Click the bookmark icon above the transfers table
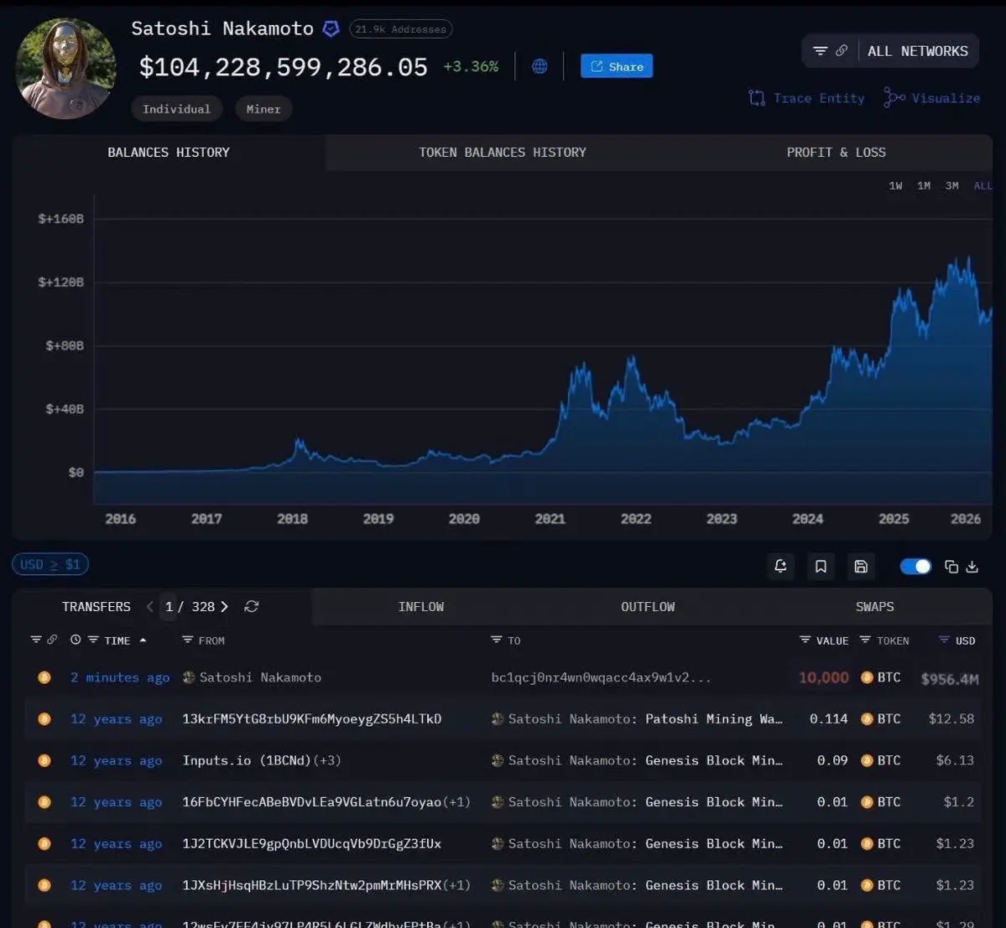 point(821,567)
